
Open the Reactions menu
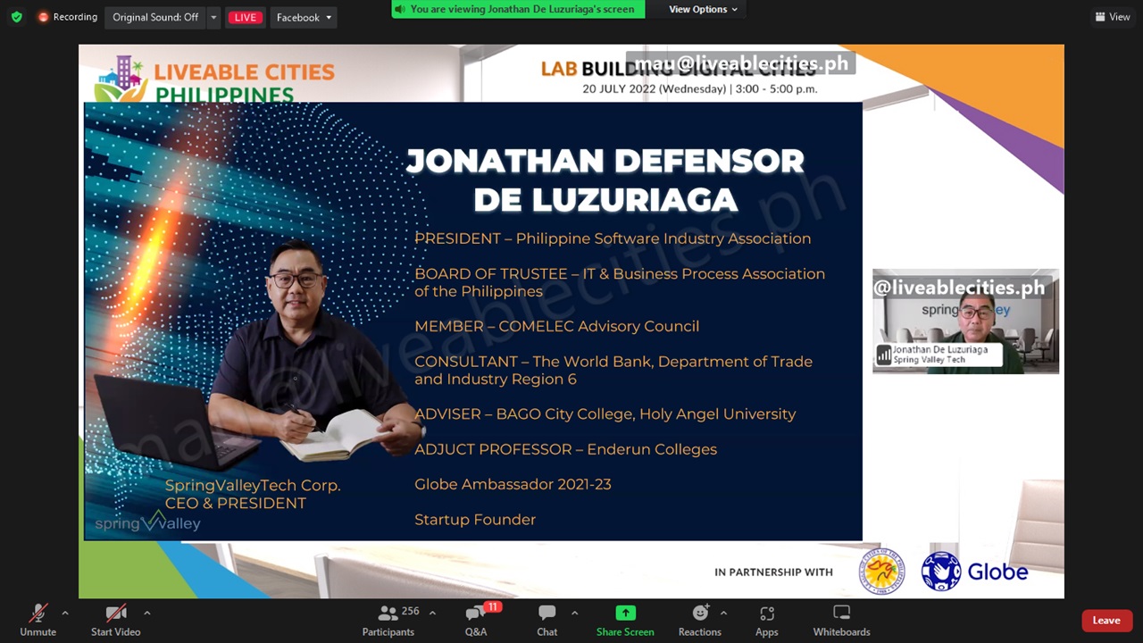tap(700, 620)
